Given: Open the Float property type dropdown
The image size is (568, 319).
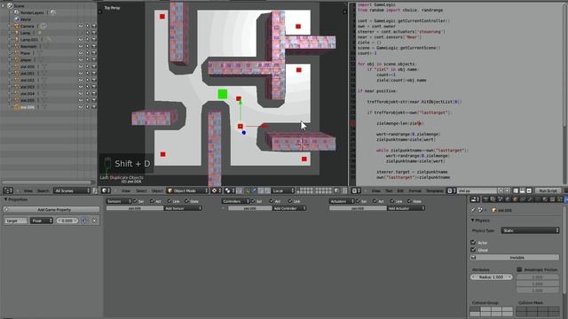Looking at the screenshot, I should (x=42, y=221).
